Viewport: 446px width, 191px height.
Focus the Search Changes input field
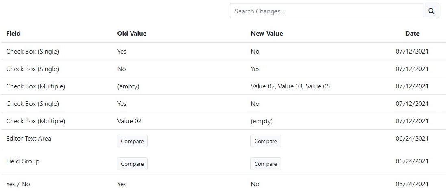click(326, 11)
